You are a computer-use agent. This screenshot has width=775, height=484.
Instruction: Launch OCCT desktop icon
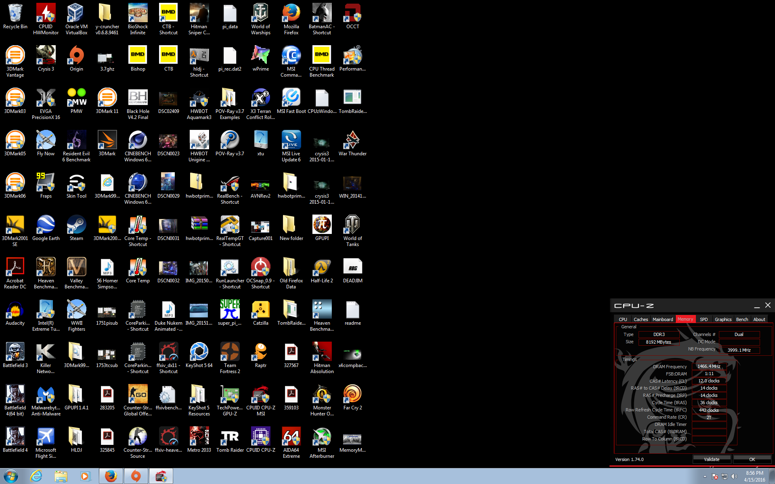[x=352, y=16]
